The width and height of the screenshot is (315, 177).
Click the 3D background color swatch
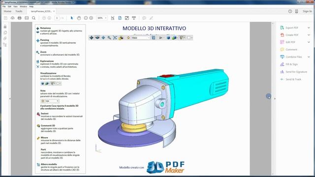tap(189, 37)
